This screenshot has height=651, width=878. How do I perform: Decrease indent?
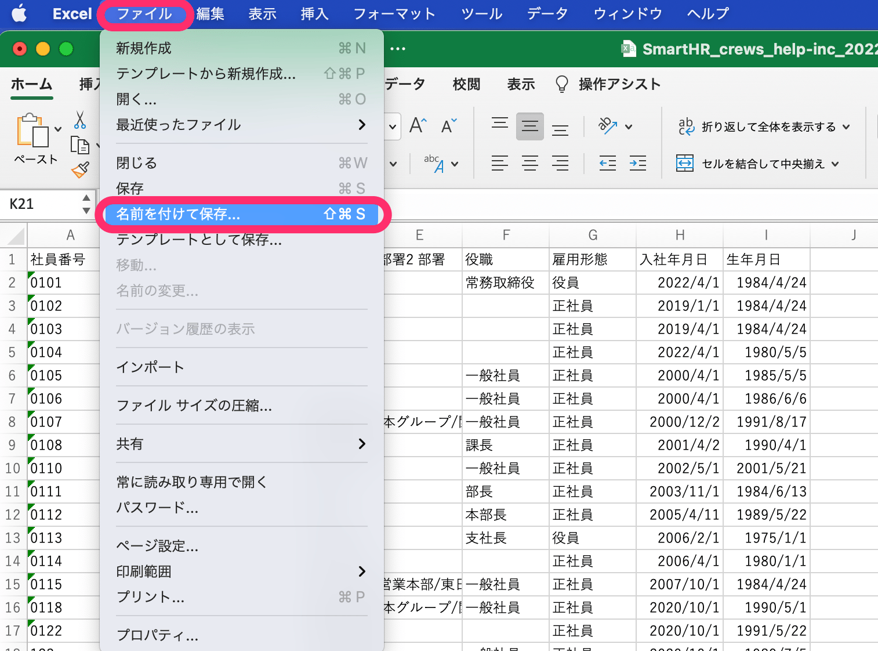point(608,164)
